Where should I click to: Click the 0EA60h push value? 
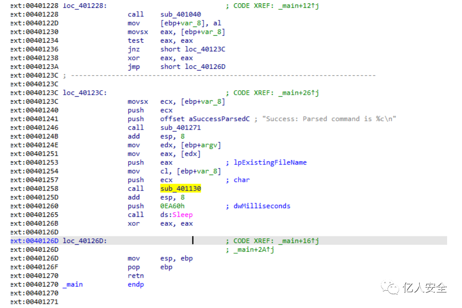[172, 206]
